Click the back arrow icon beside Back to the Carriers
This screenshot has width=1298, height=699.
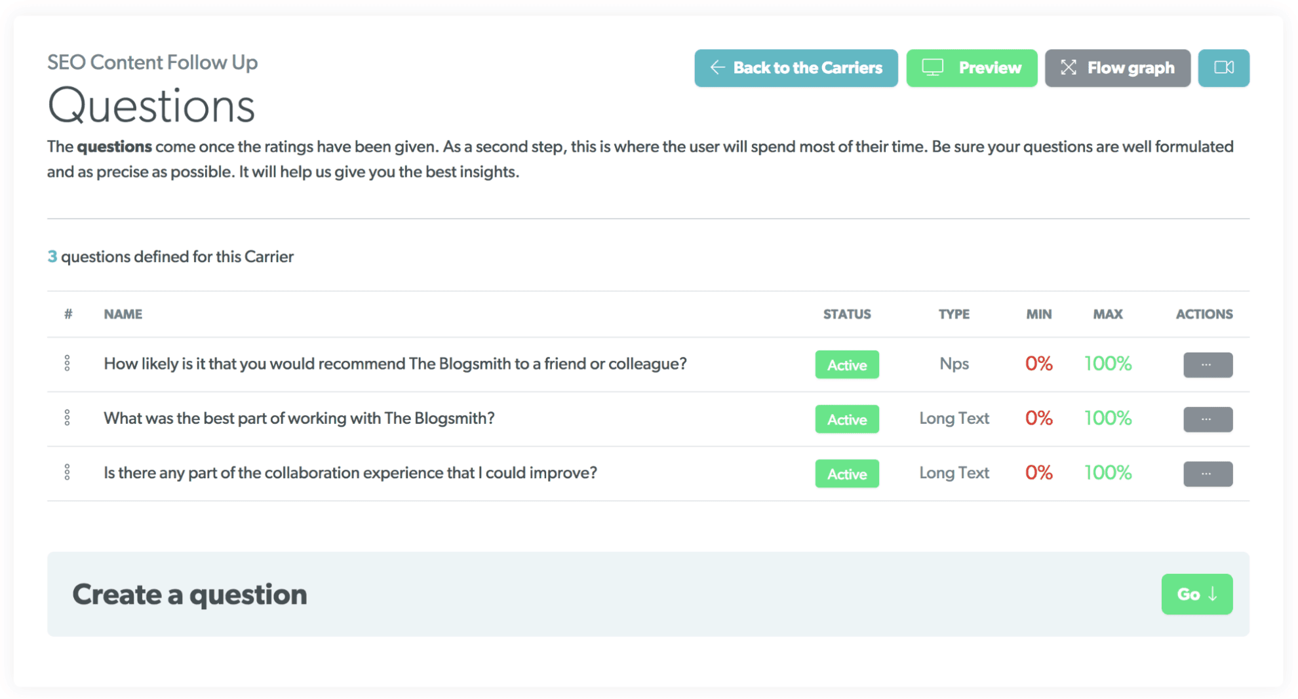click(717, 67)
